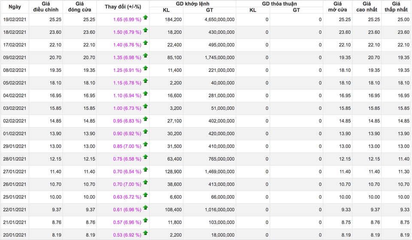412x240 pixels.
Task: Click the date 29/01/2021
Action: pos(15,146)
